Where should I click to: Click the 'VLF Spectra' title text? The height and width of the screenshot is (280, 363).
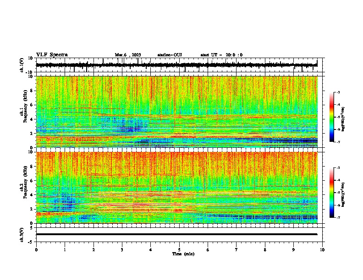coord(52,55)
